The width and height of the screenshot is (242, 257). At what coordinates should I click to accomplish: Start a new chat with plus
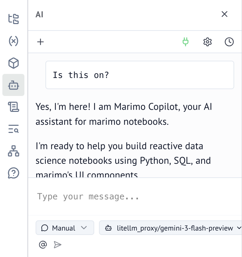point(40,42)
